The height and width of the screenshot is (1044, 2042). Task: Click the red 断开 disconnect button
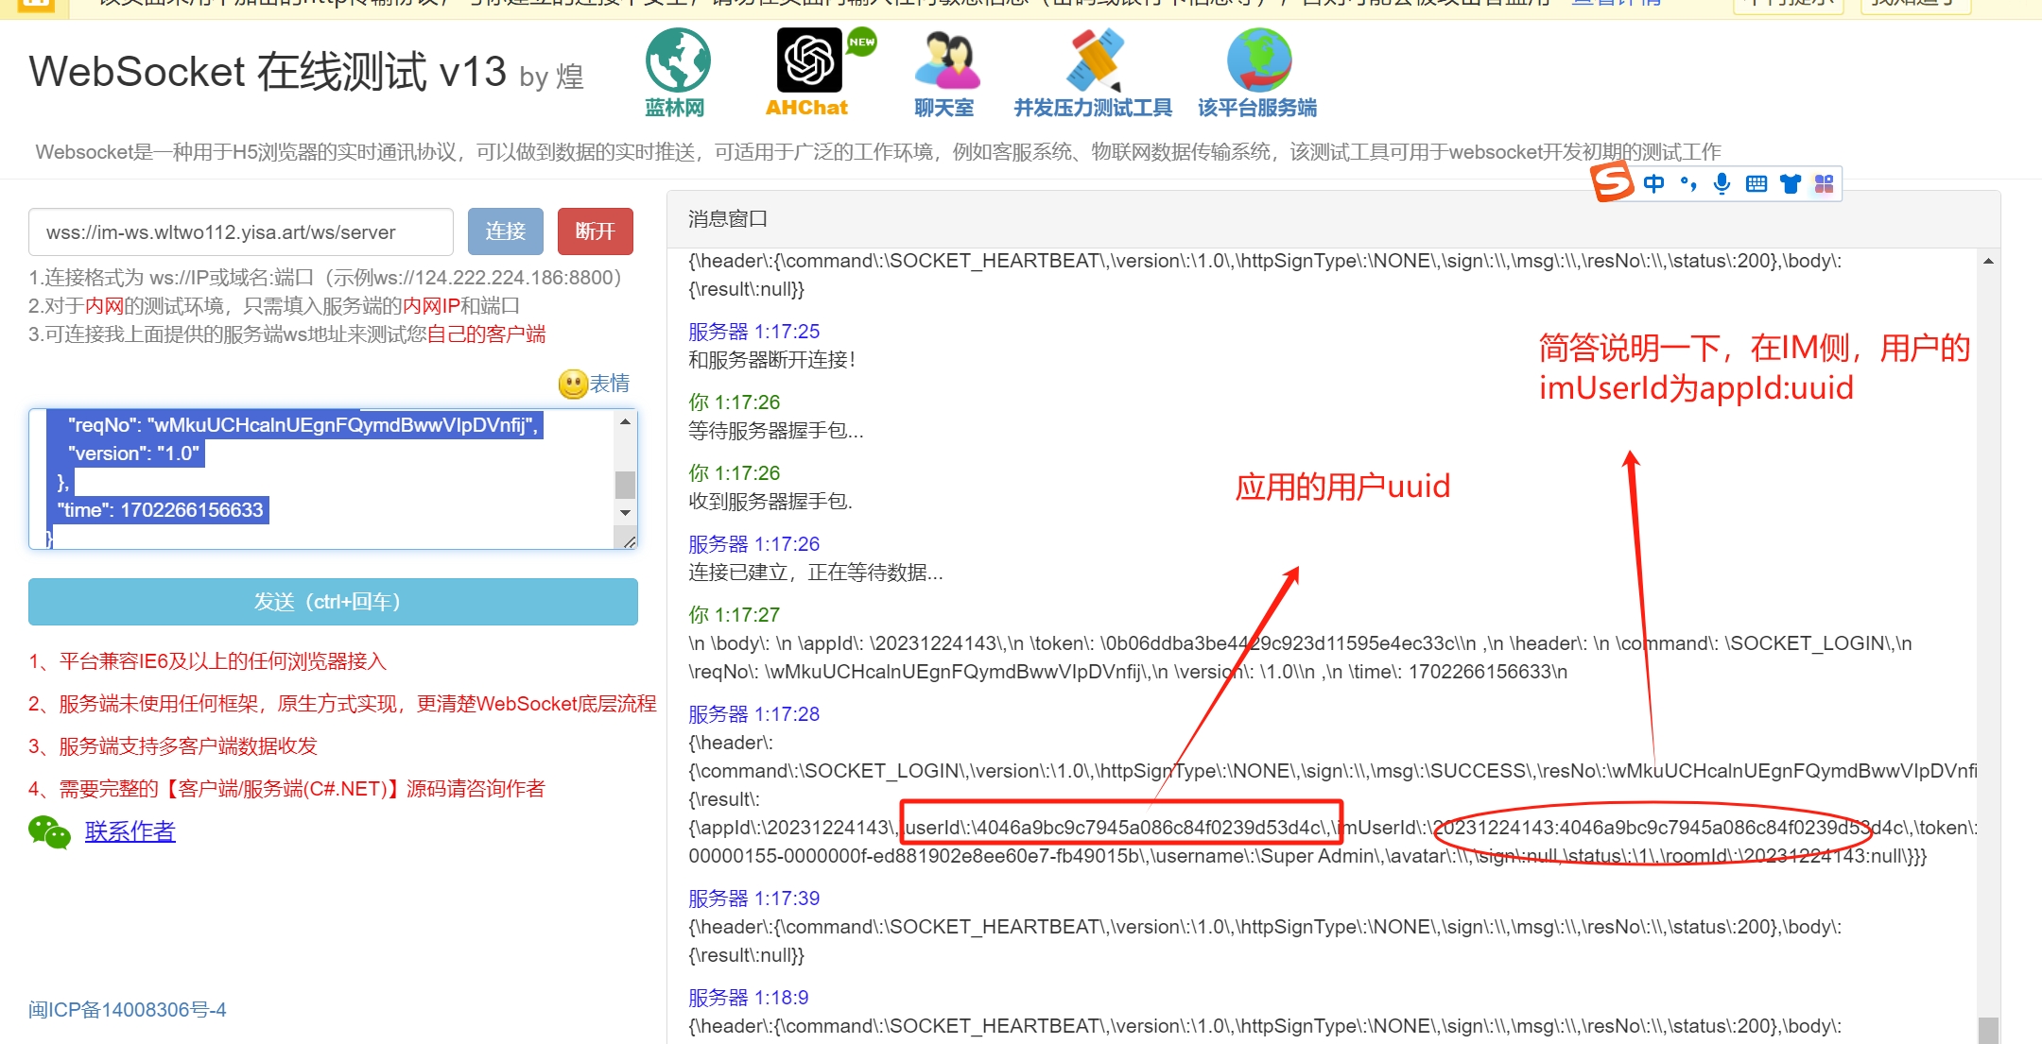pos(596,231)
